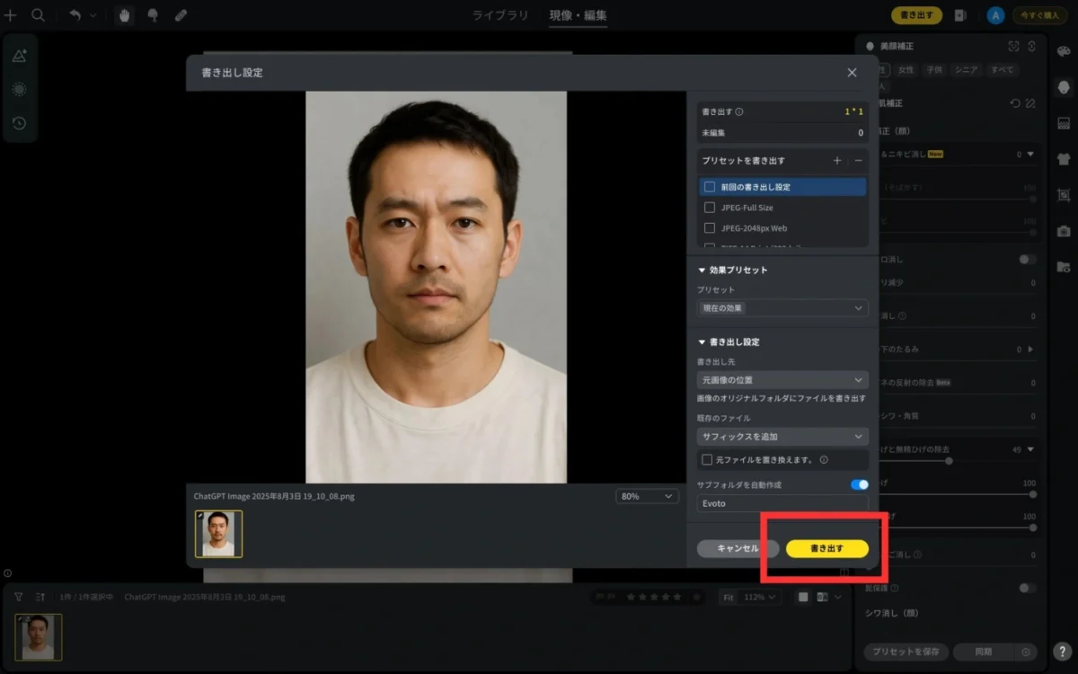Reset 肌補正 with the circular arrow icon

pyautogui.click(x=1015, y=103)
